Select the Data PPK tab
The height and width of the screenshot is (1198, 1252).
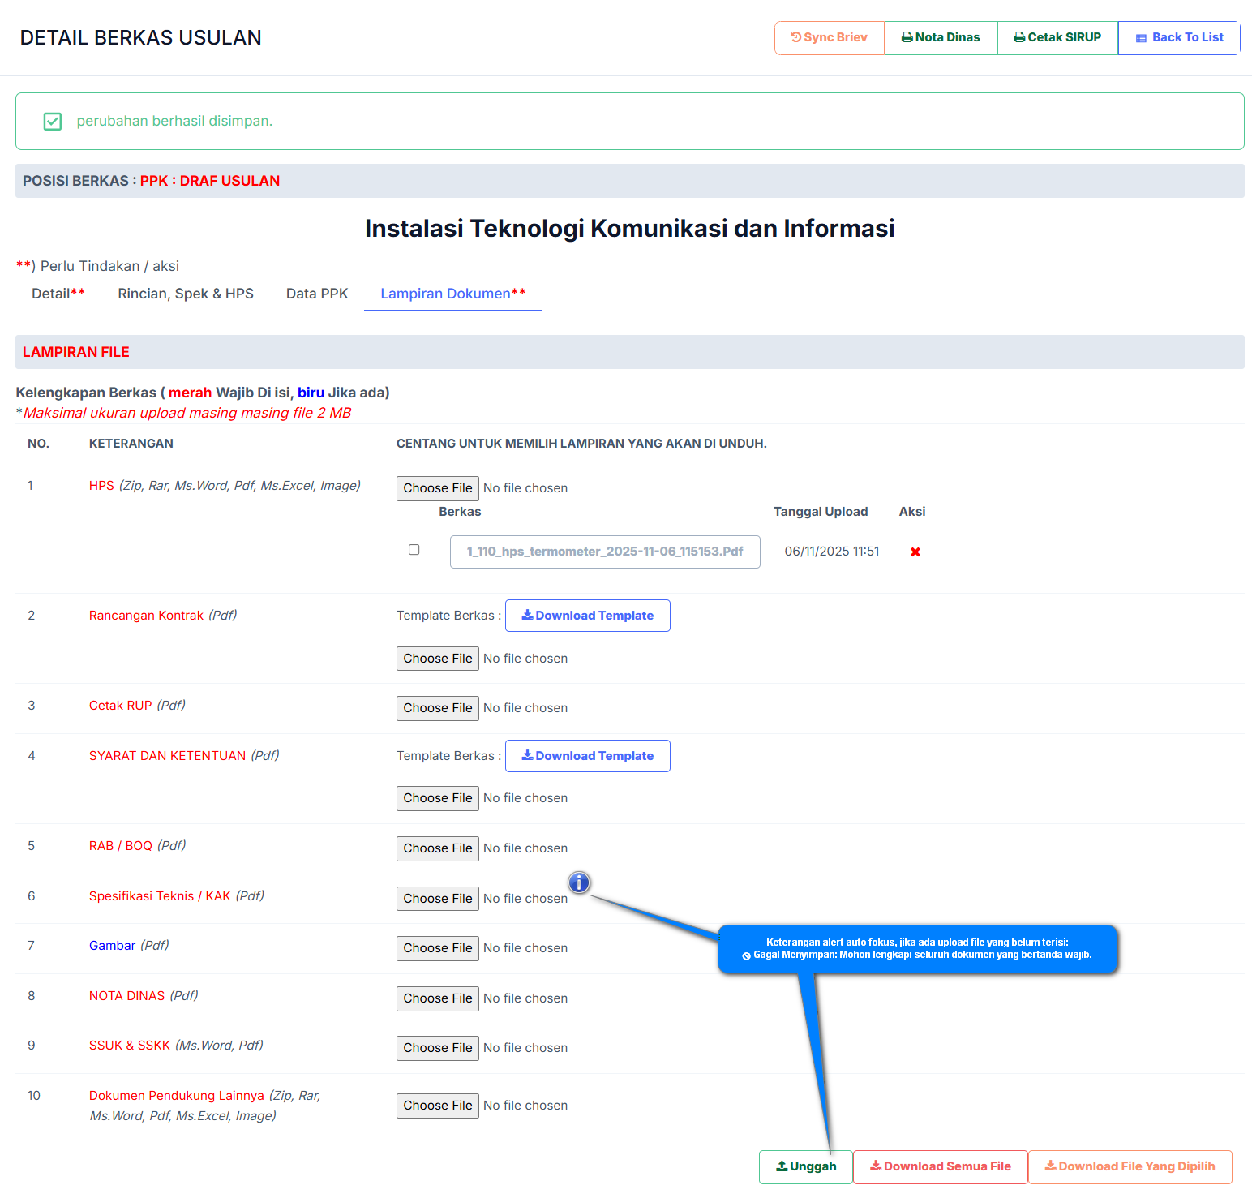point(317,294)
